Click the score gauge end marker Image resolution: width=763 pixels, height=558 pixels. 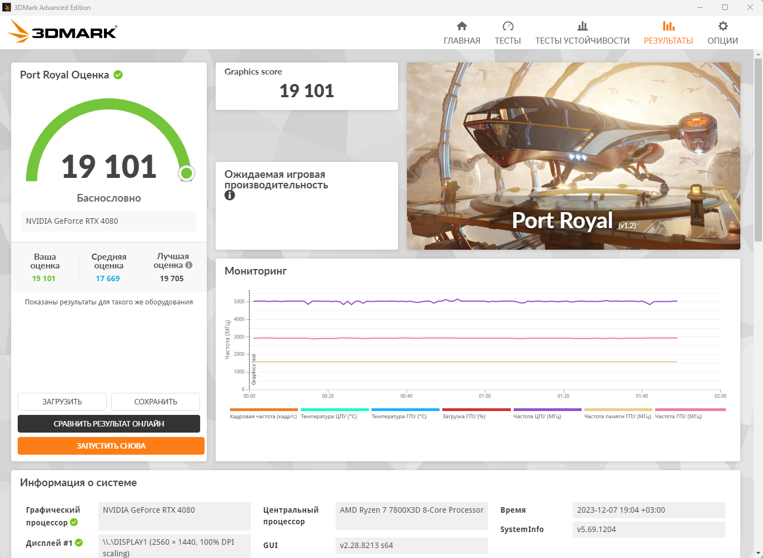coord(187,173)
